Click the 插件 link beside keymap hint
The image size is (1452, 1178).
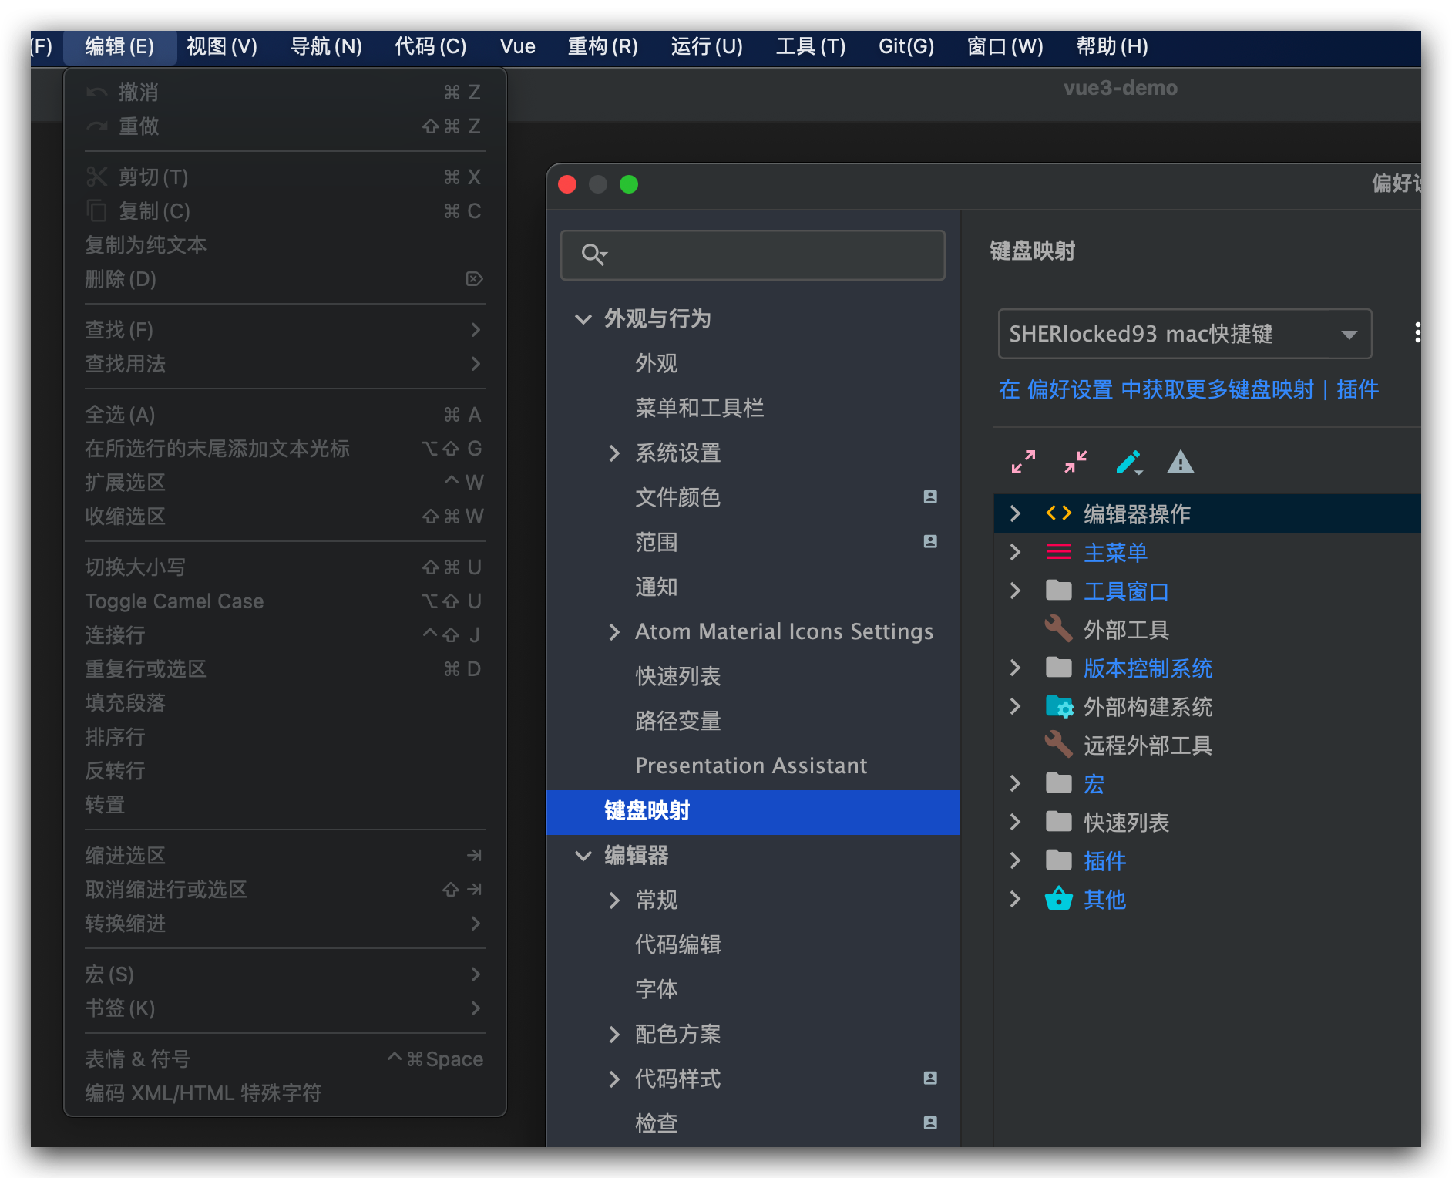(x=1358, y=390)
